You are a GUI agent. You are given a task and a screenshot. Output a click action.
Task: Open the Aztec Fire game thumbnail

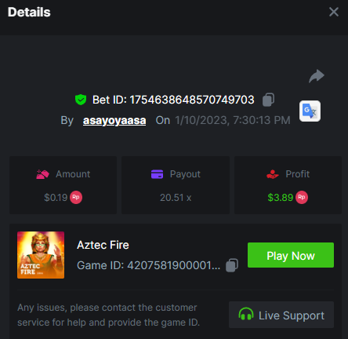coord(41,255)
